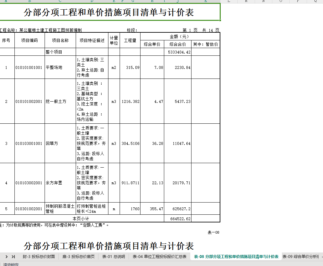Click the amount cell 5437.23

[x=178, y=101]
